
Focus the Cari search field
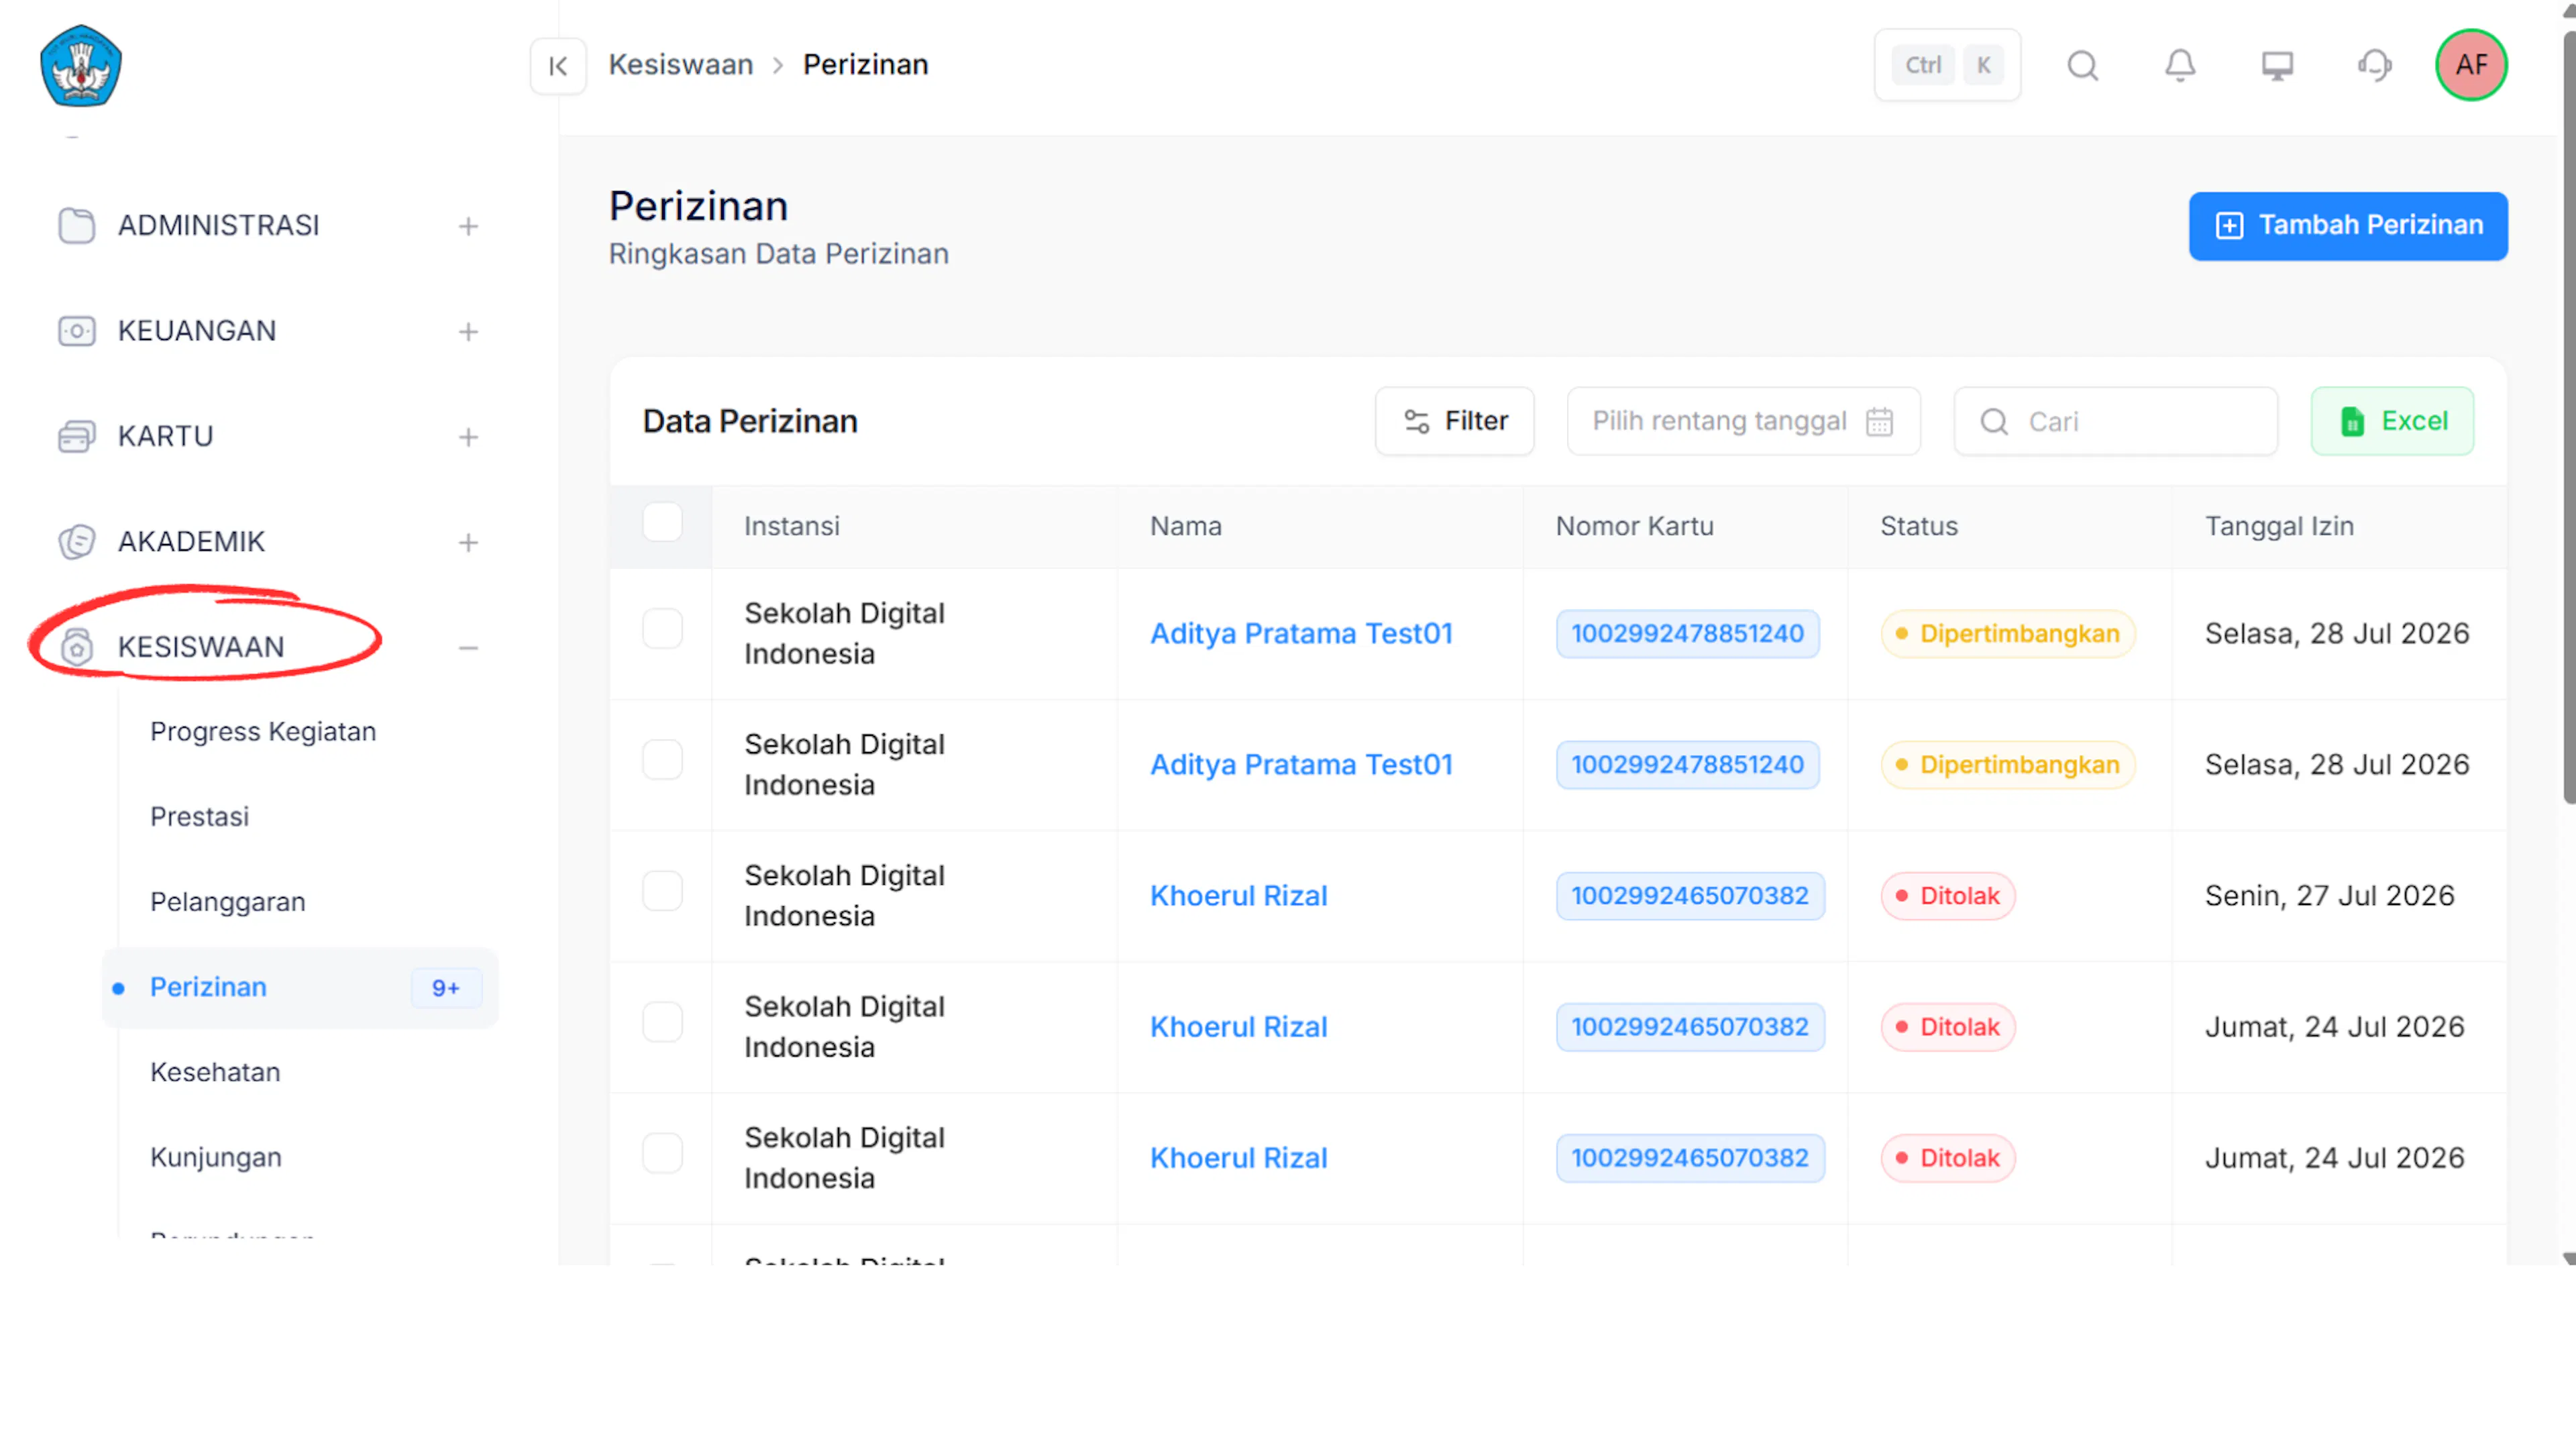[2116, 422]
